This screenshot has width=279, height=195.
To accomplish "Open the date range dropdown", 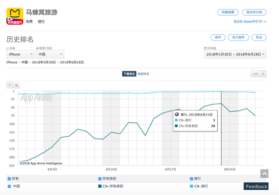I will click(x=235, y=54).
